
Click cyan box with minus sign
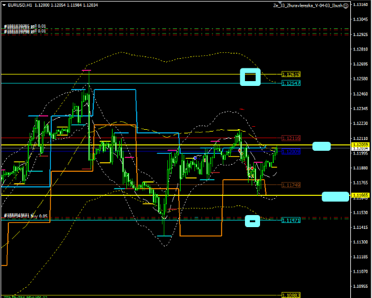[253, 222]
